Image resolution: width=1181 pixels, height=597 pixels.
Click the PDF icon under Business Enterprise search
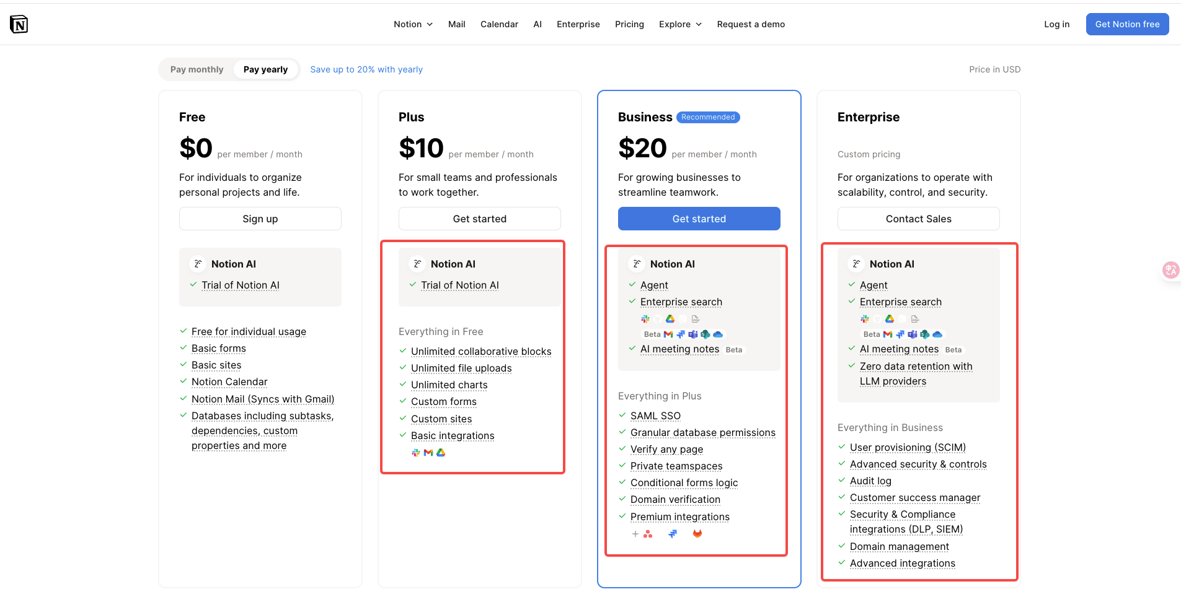tap(696, 319)
